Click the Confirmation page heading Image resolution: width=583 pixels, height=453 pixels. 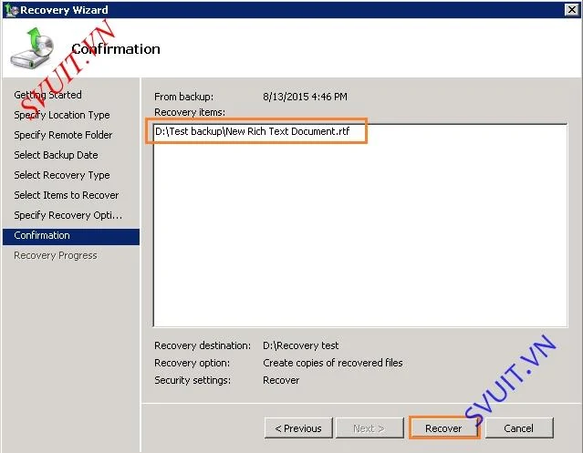116,48
